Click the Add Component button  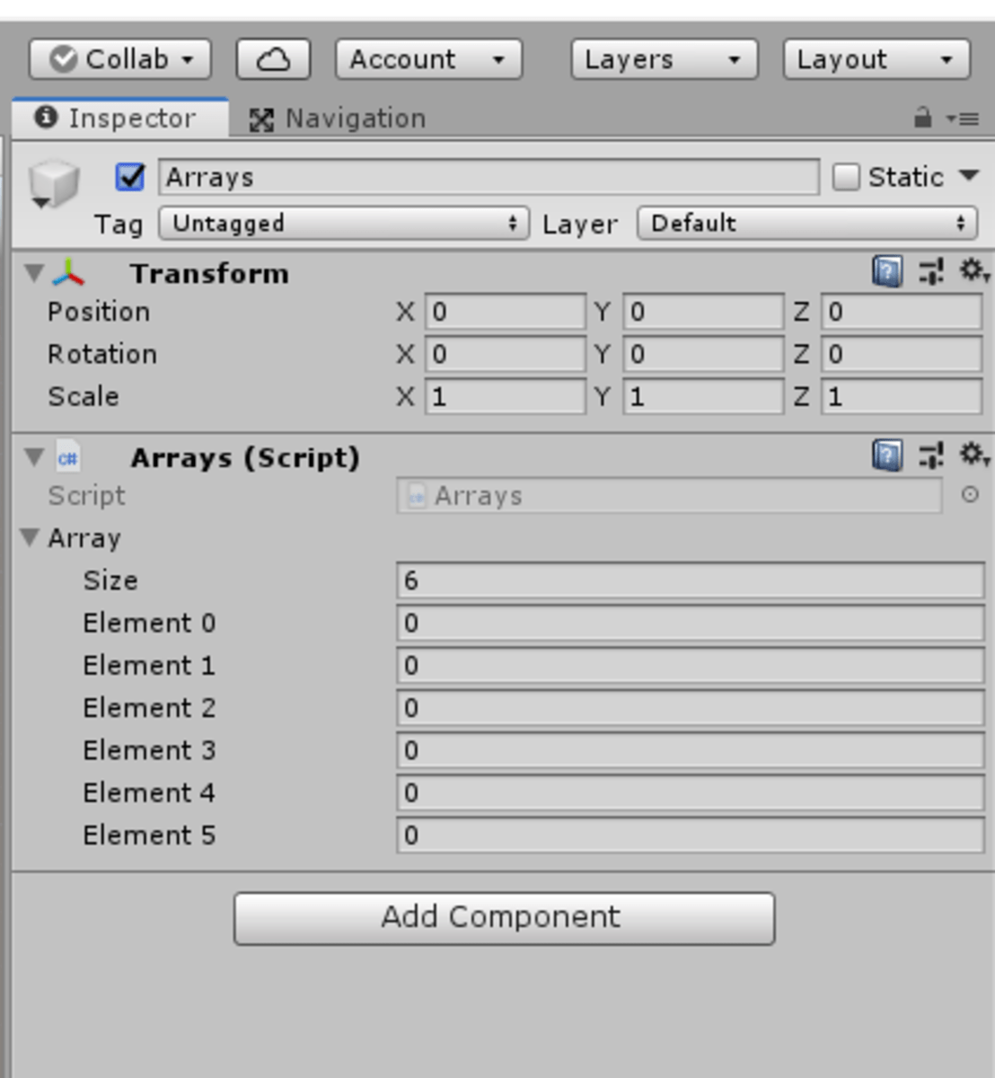coord(504,918)
